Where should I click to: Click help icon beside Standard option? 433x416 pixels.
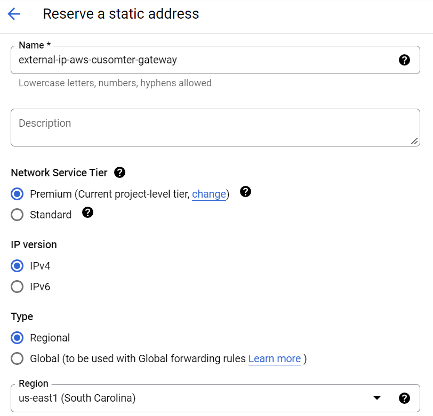pos(88,213)
